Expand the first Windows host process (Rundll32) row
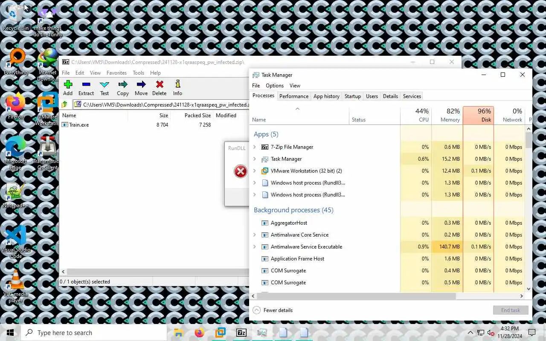The height and width of the screenshot is (341, 546). [x=255, y=183]
